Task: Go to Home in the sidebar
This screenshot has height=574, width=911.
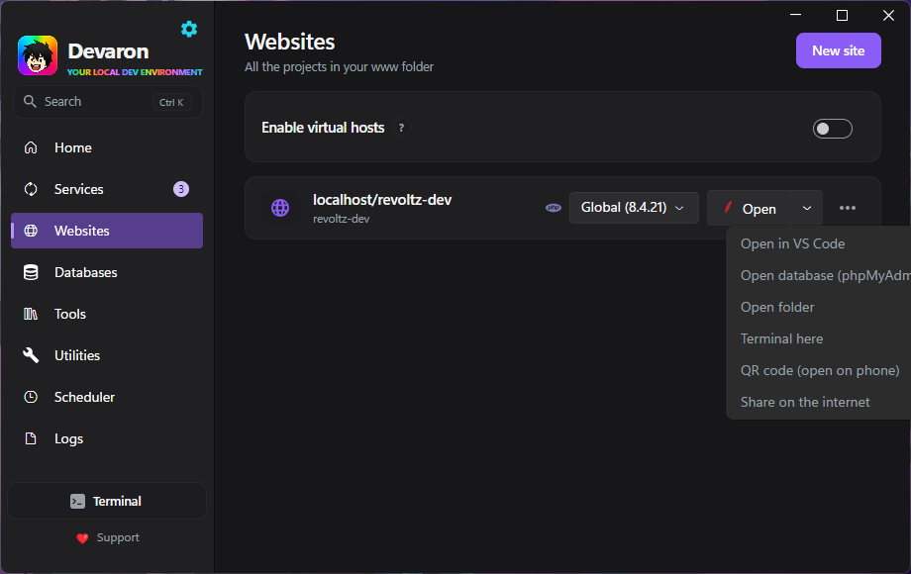Action: (107, 147)
